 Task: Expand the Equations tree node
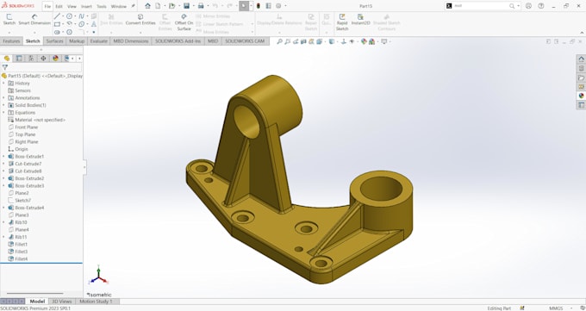3,113
